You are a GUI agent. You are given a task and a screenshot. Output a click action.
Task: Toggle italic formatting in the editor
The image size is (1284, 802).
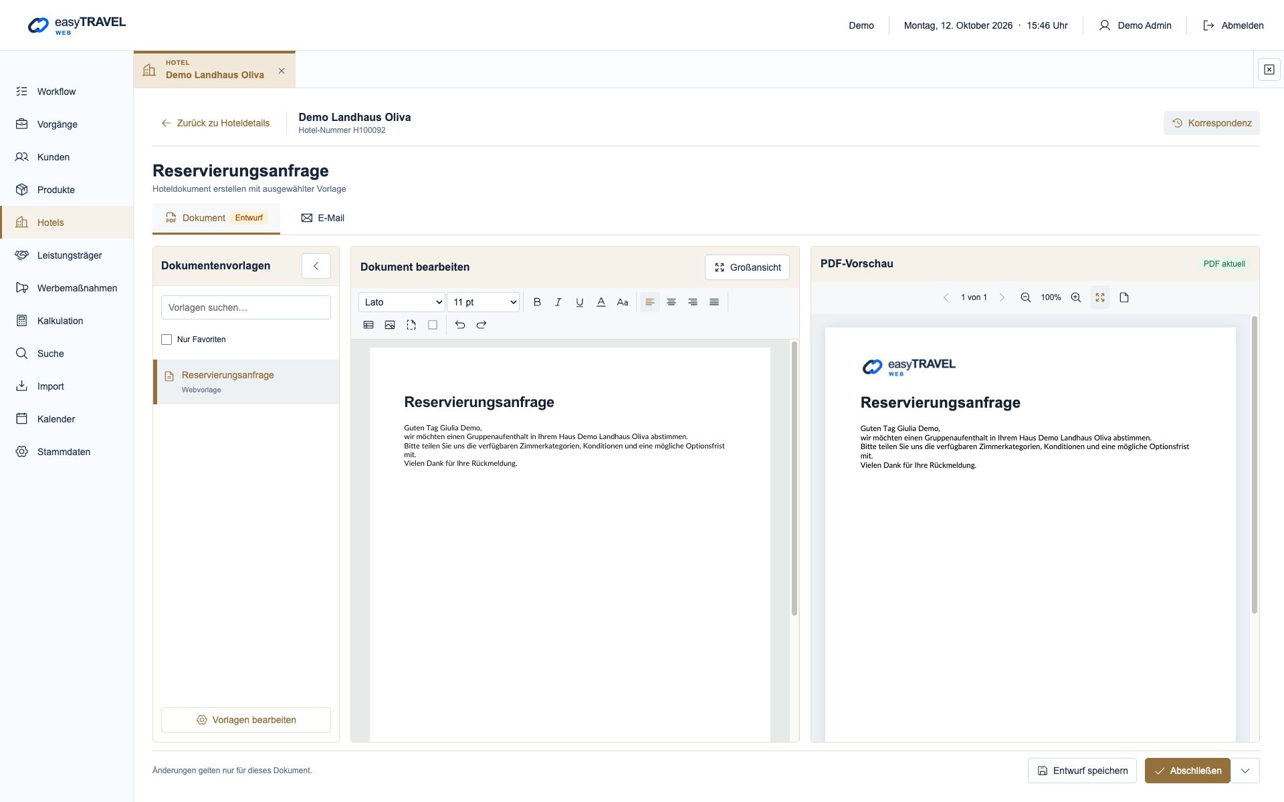click(x=558, y=302)
